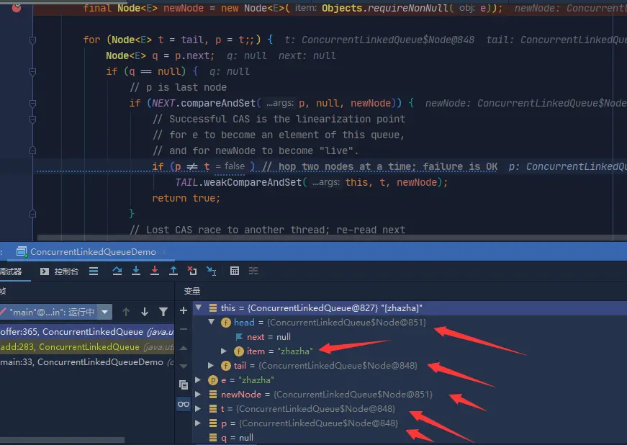Click the Run to Cursor icon
Screen dimensions: 627x445
click(211, 271)
